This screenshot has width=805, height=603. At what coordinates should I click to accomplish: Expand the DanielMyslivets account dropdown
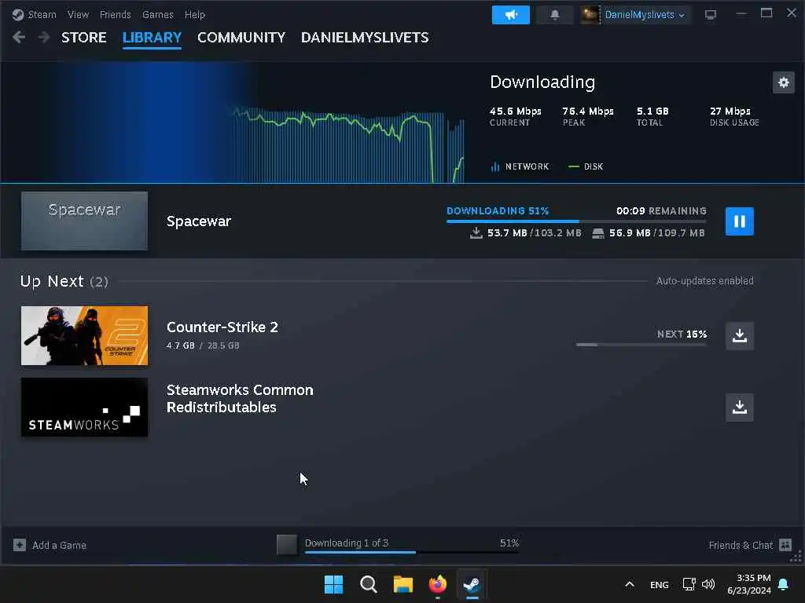point(645,15)
